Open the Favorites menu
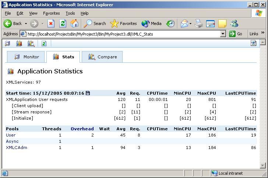This screenshot has width=268, height=178. tap(51, 13)
